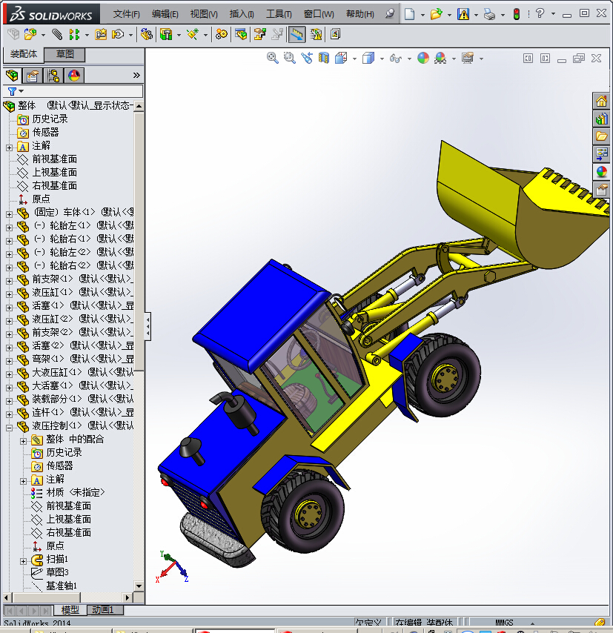
Task: Open DisplayManager color ball tab icon
Action: click(x=74, y=75)
